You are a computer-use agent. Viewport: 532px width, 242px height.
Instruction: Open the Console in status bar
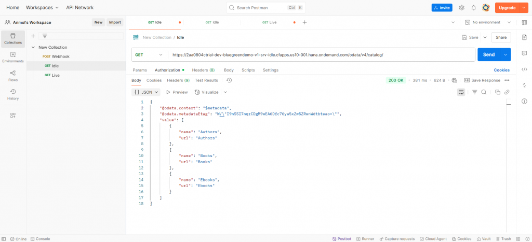point(41,239)
